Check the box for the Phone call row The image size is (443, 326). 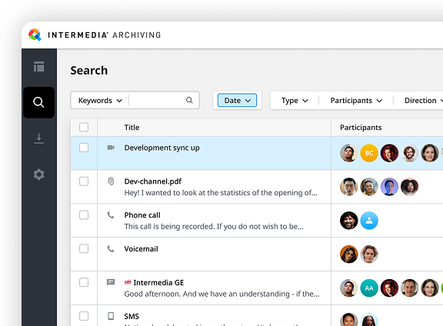click(x=84, y=215)
